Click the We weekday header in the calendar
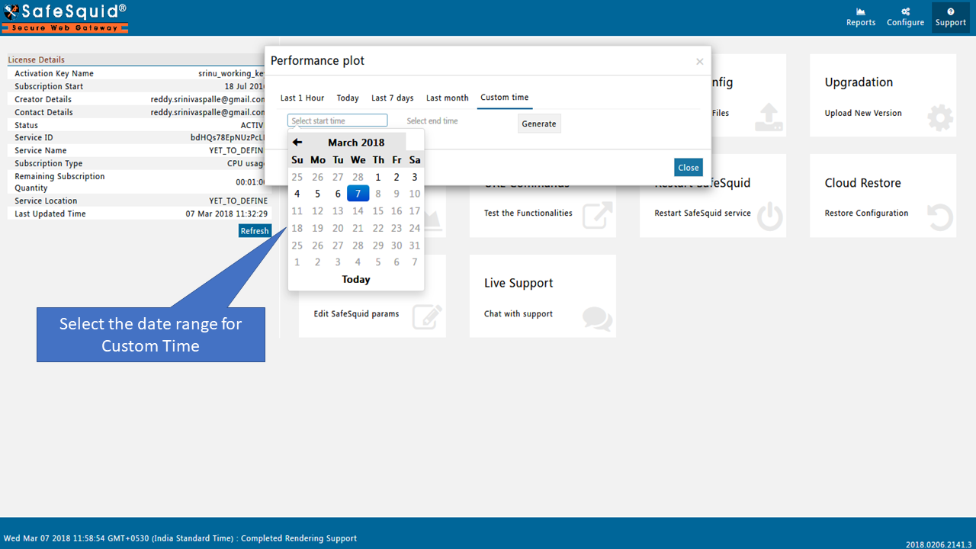The width and height of the screenshot is (976, 549). tap(358, 160)
